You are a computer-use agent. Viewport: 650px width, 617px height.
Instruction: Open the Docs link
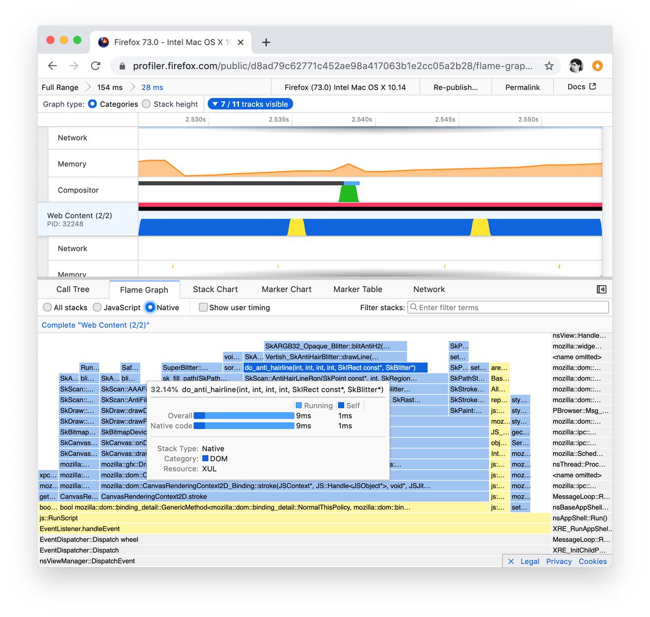(582, 87)
